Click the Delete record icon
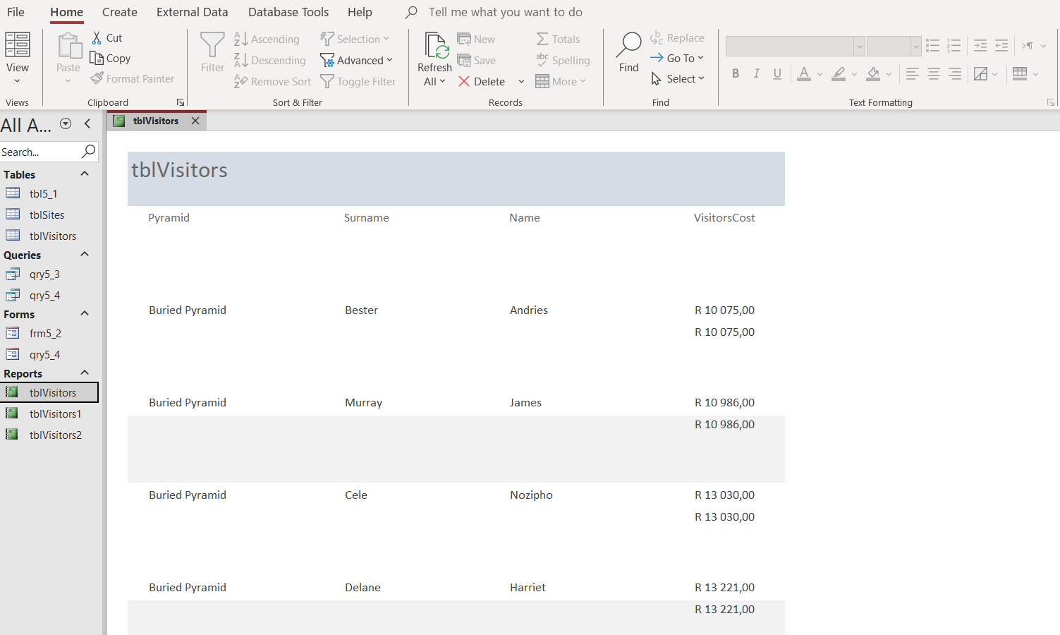1060x635 pixels. 464,82
